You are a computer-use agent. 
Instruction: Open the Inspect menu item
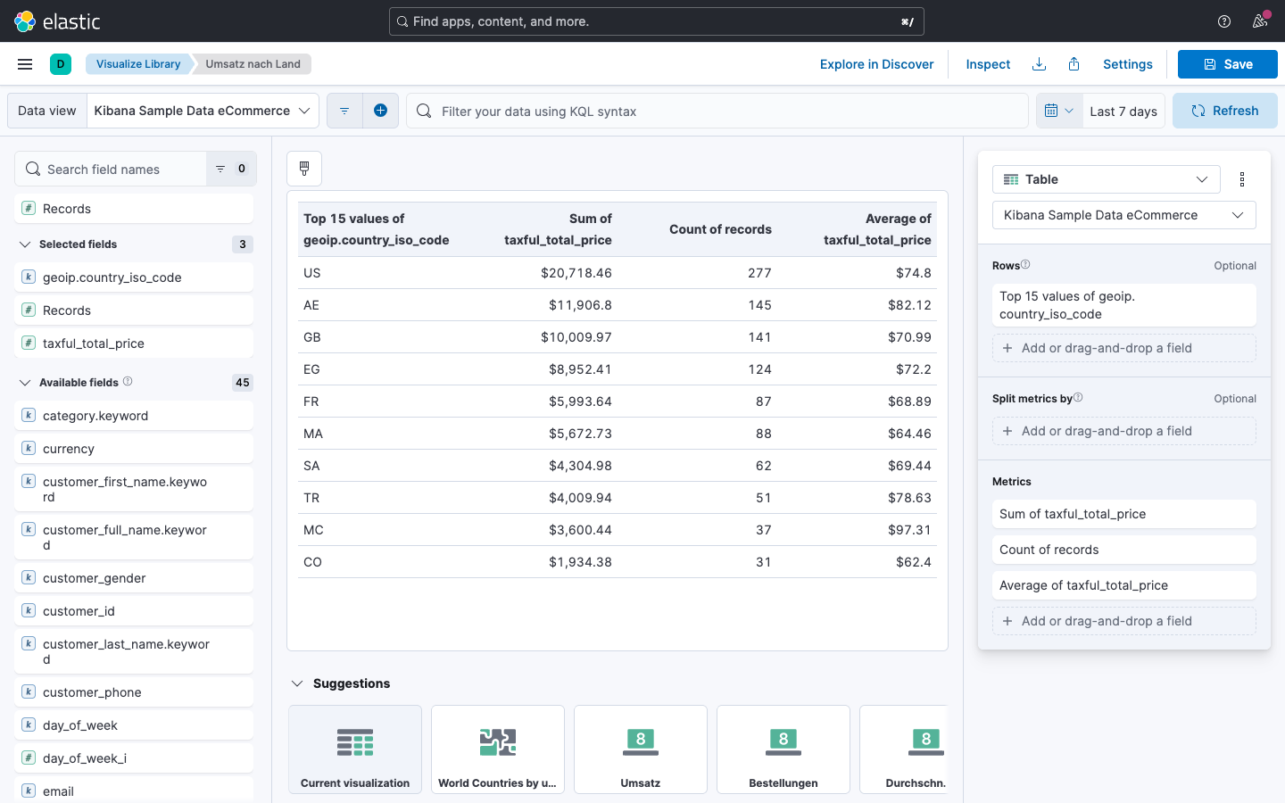[x=988, y=64]
